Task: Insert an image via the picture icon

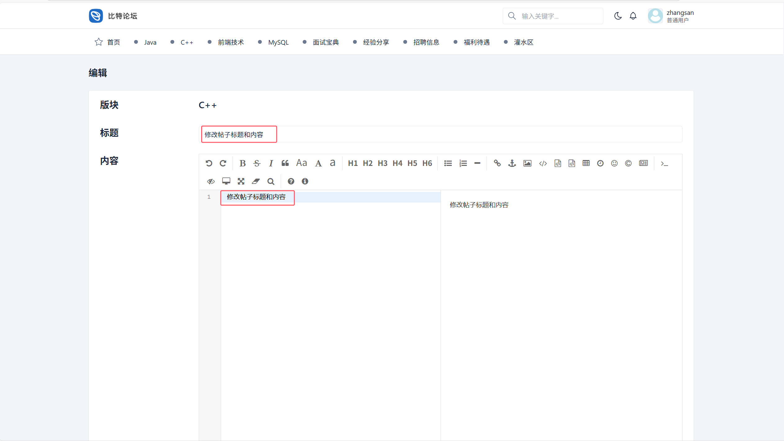Action: pos(527,163)
